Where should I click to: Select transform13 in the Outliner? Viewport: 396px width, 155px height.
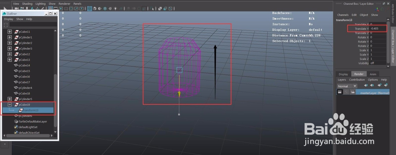pyautogui.click(x=28, y=110)
